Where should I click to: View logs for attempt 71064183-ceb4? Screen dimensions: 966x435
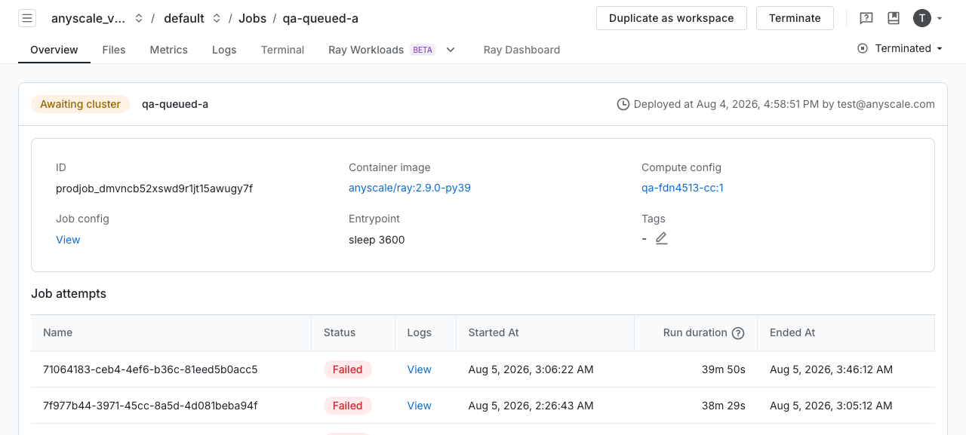pyautogui.click(x=419, y=369)
